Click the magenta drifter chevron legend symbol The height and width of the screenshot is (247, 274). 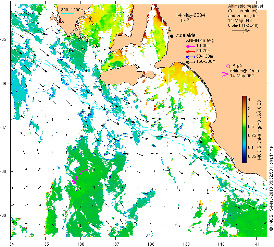[x=225, y=74]
